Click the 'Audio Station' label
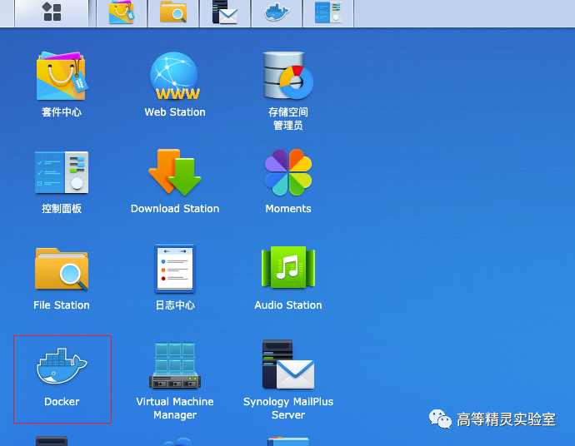 click(x=288, y=305)
